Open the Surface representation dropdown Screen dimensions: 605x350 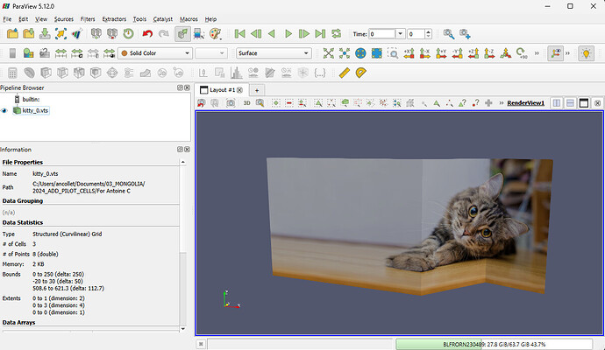pyautogui.click(x=273, y=53)
